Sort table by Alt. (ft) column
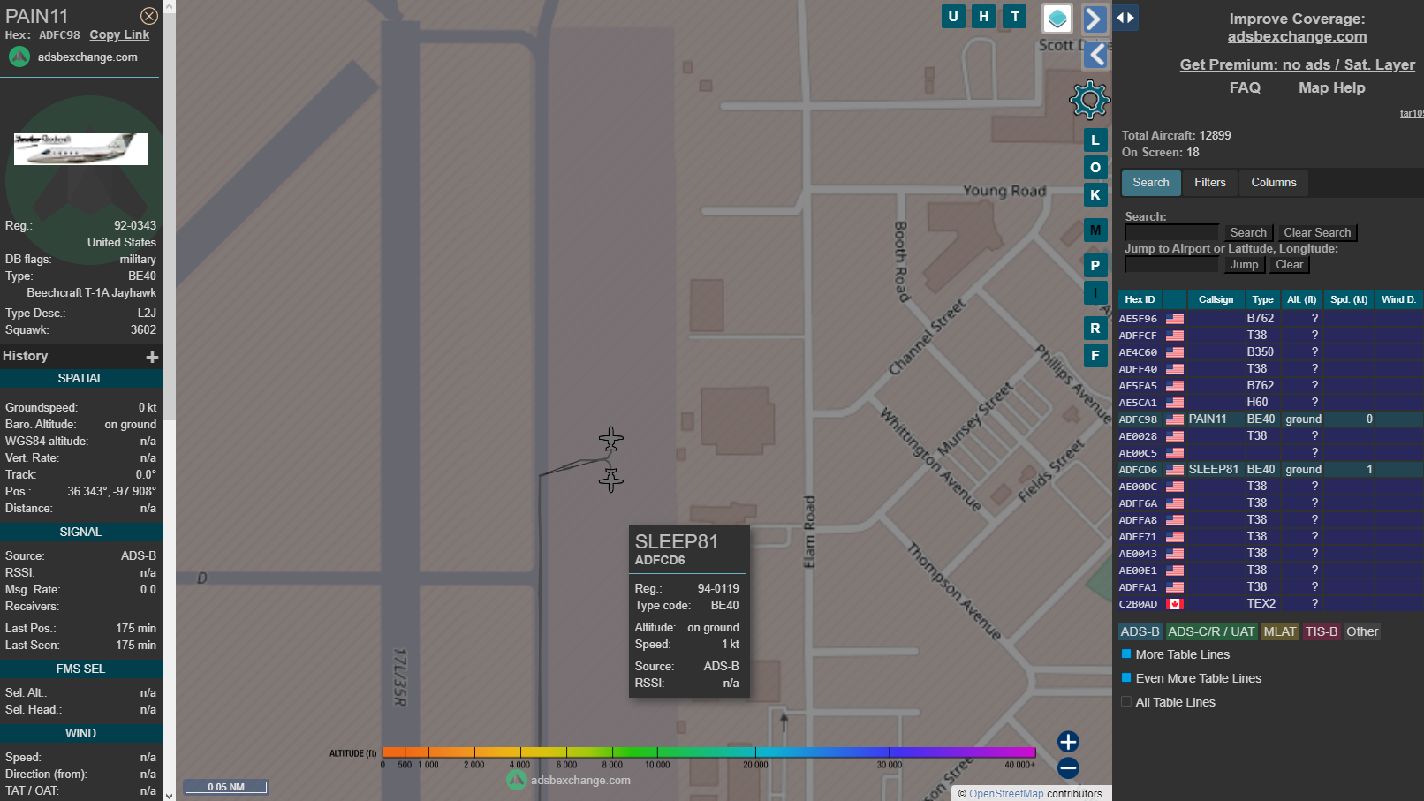Screen dimensions: 1424x801 coord(1302,299)
